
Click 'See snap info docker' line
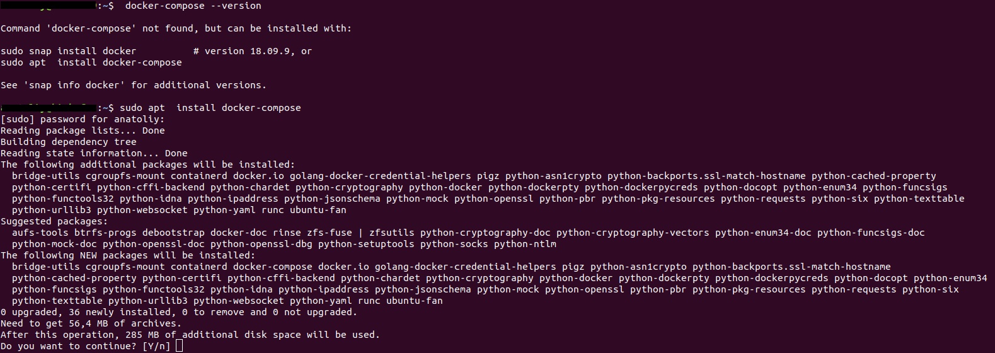[x=134, y=85]
